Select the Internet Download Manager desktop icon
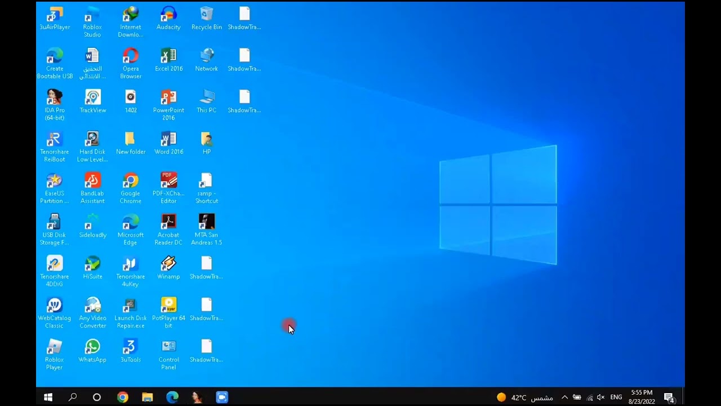 [x=131, y=22]
